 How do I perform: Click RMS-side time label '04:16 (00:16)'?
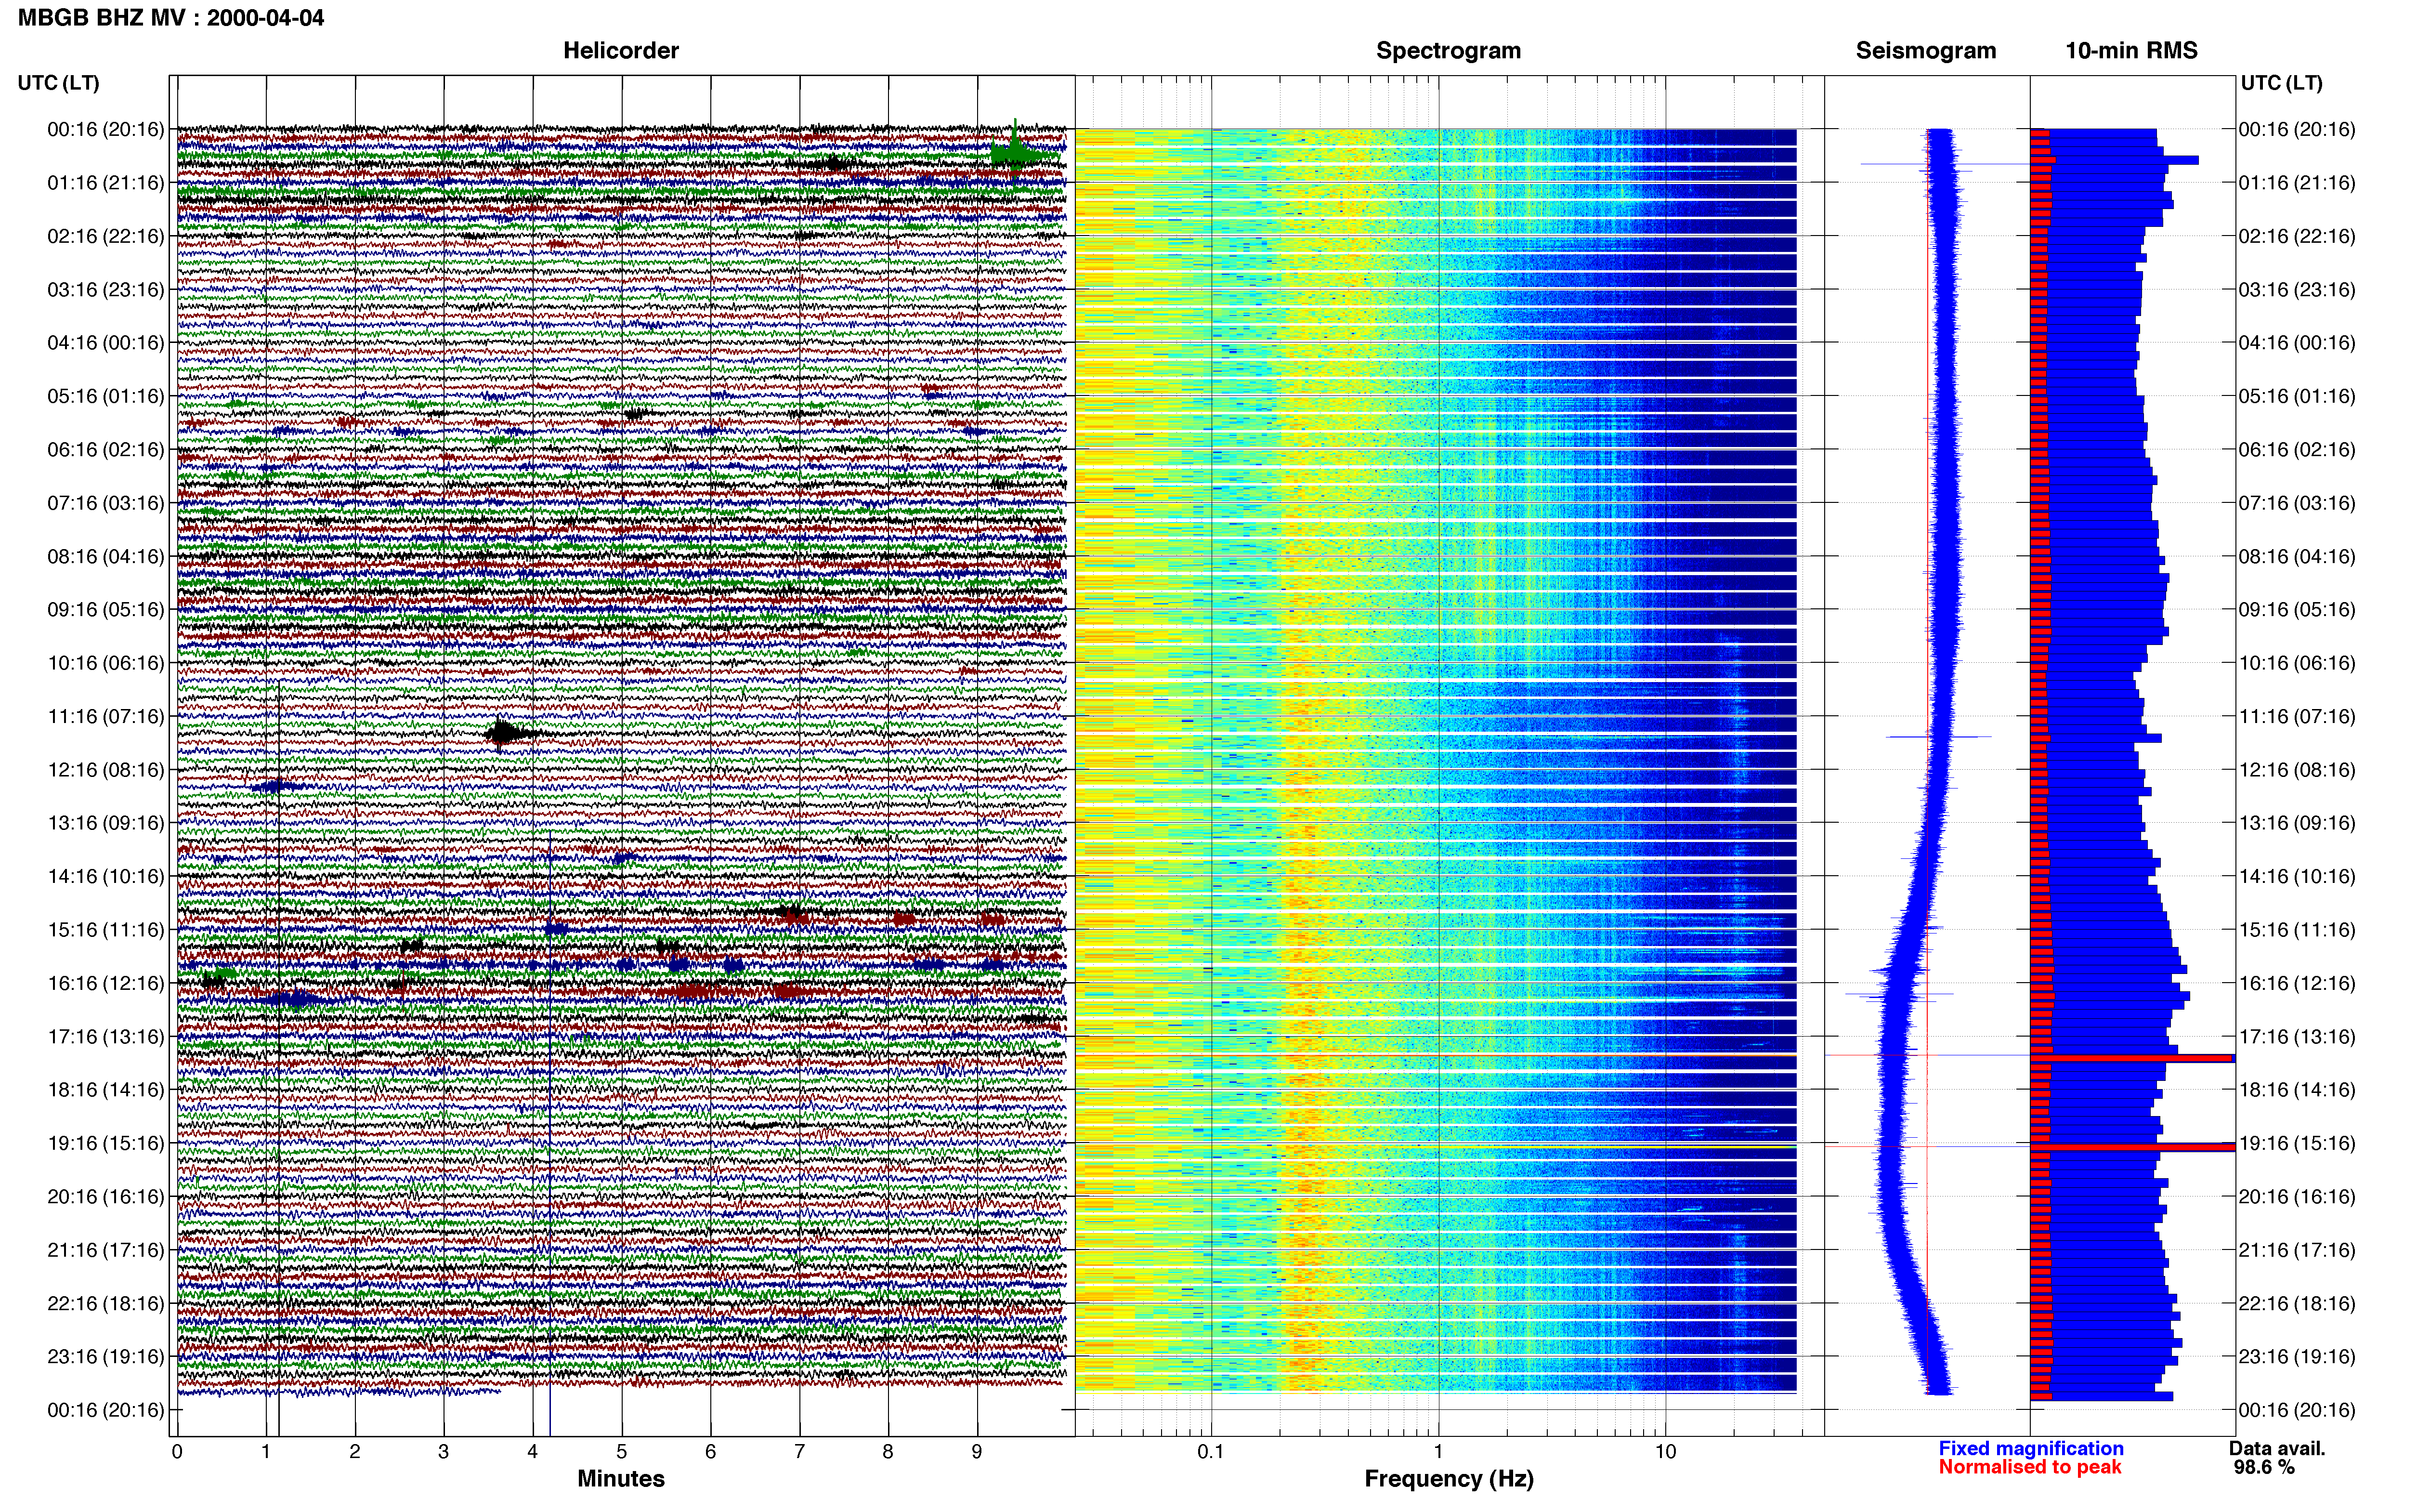[2297, 343]
